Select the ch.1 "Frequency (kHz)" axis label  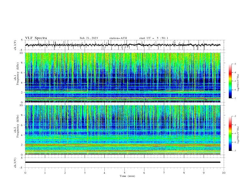click(x=18, y=74)
